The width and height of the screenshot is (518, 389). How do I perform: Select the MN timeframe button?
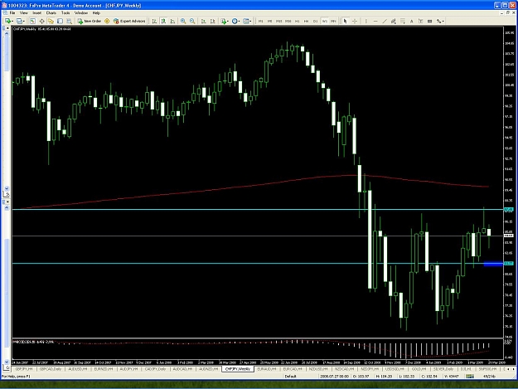pyautogui.click(x=333, y=22)
